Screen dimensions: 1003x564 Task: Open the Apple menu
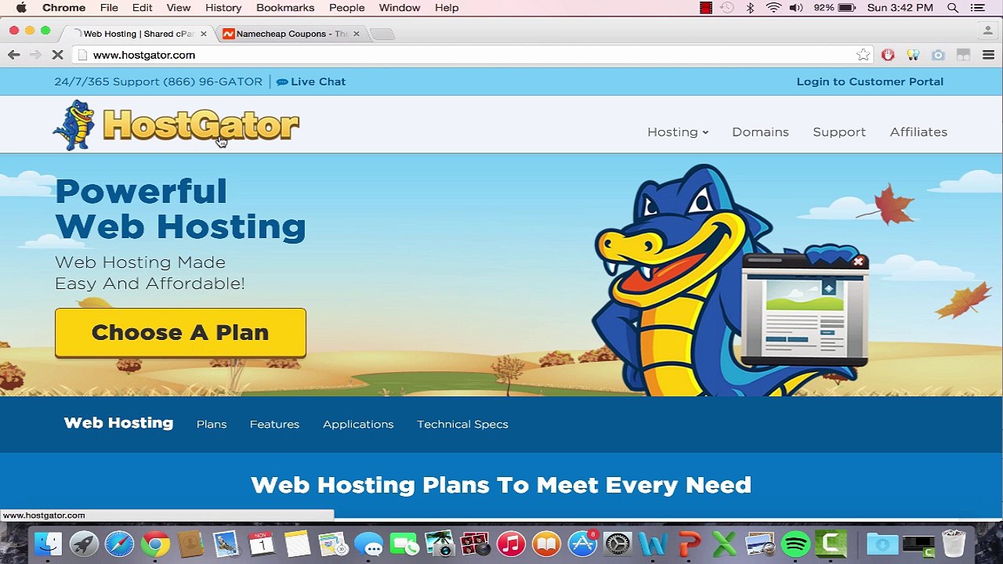click(21, 8)
